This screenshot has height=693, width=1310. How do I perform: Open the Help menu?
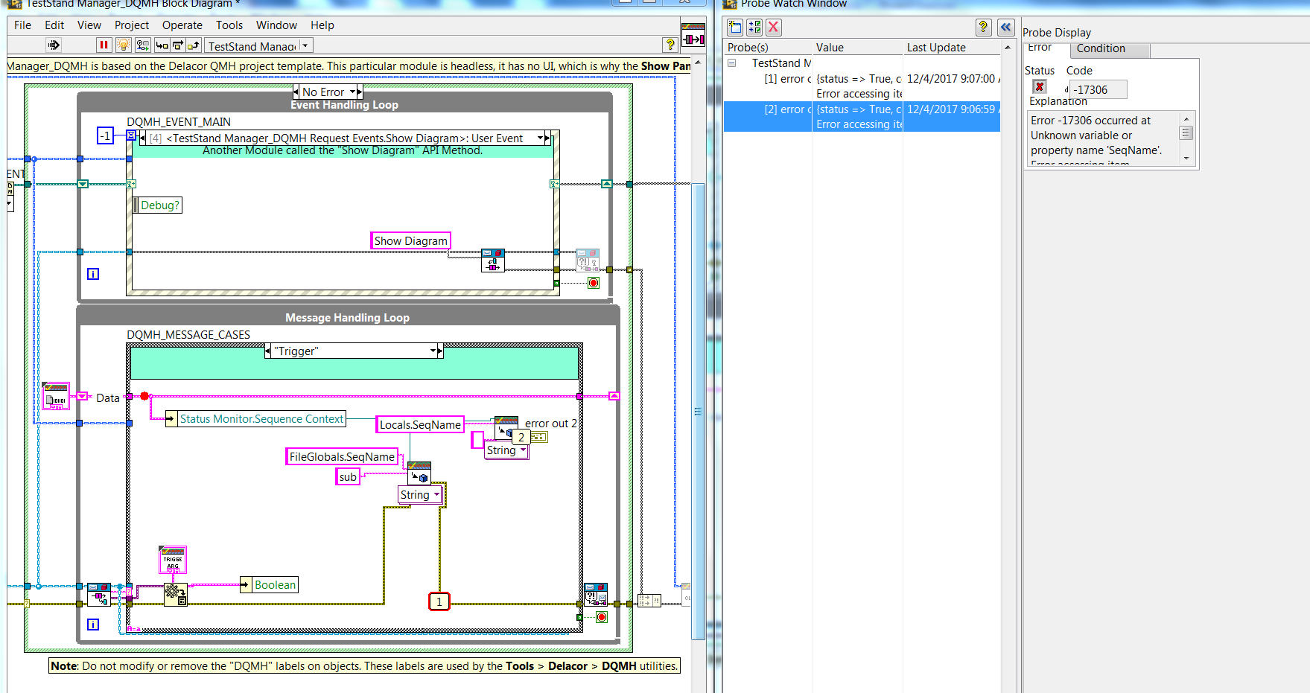(x=322, y=25)
